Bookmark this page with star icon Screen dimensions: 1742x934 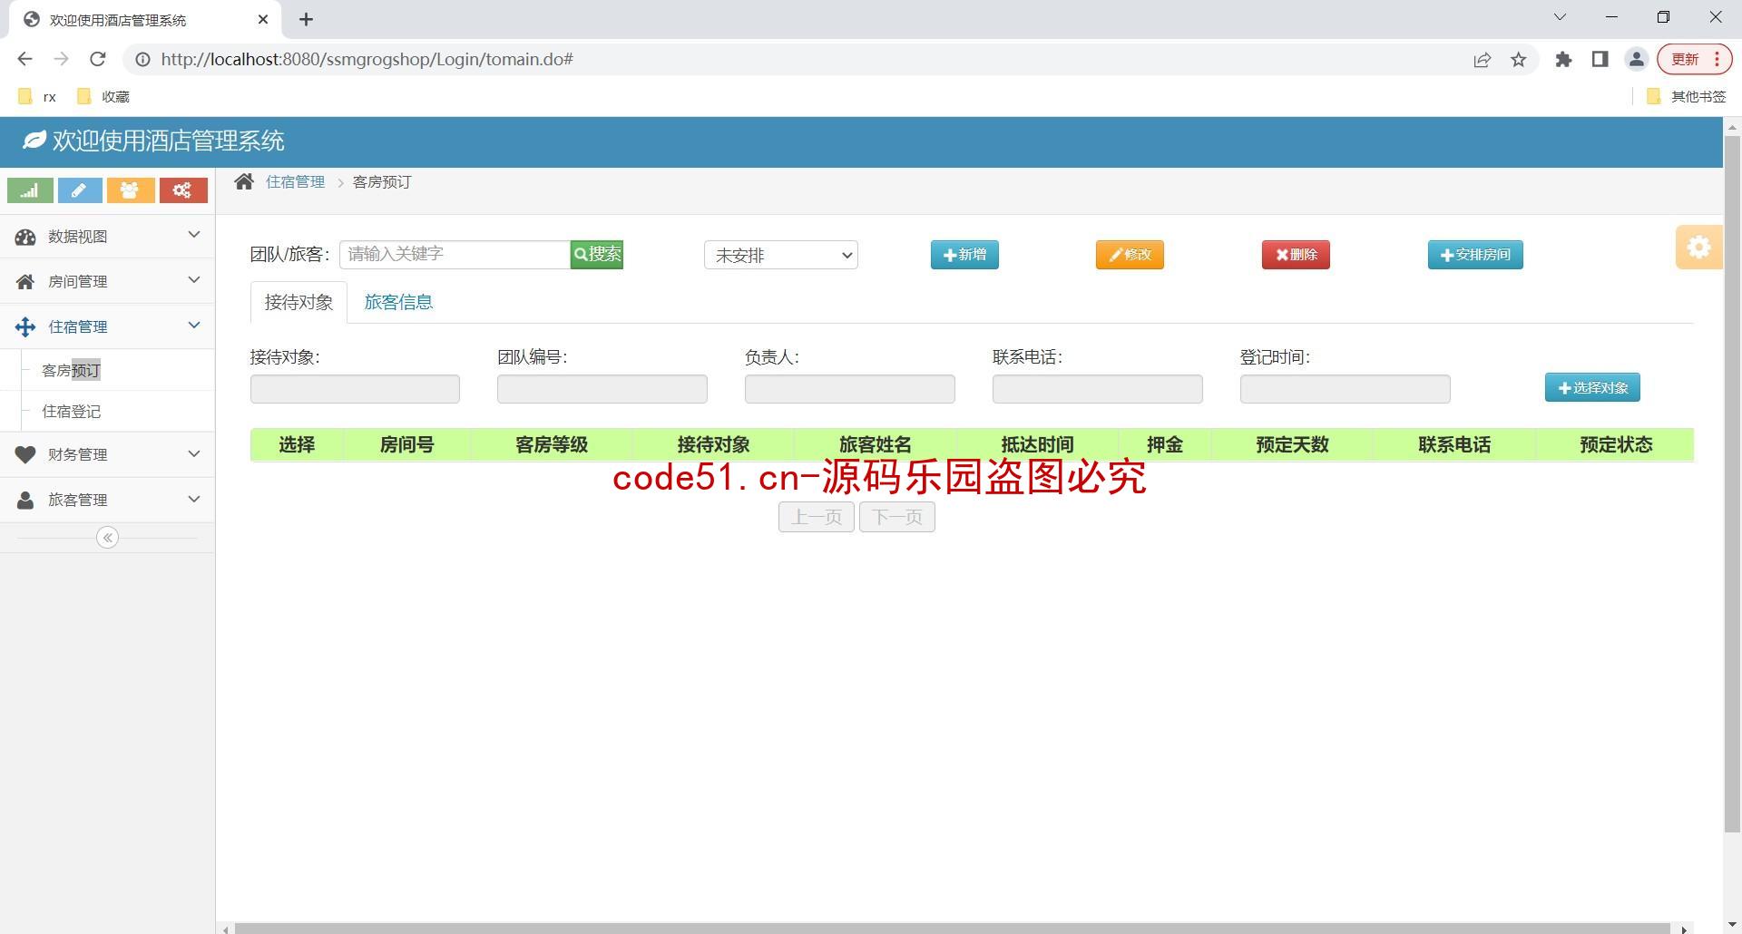1519,60
